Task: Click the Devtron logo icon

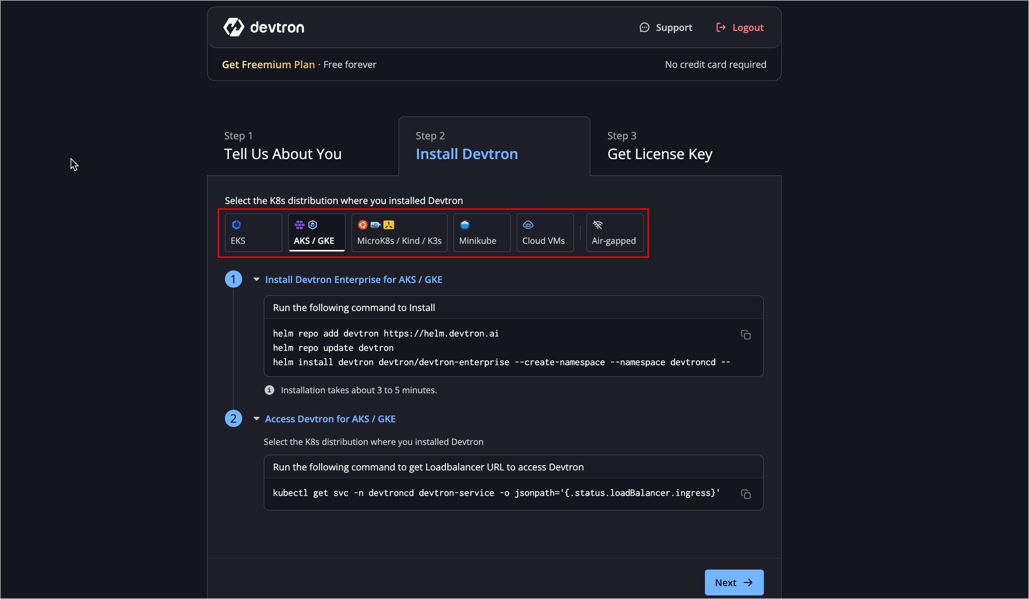Action: coord(234,27)
